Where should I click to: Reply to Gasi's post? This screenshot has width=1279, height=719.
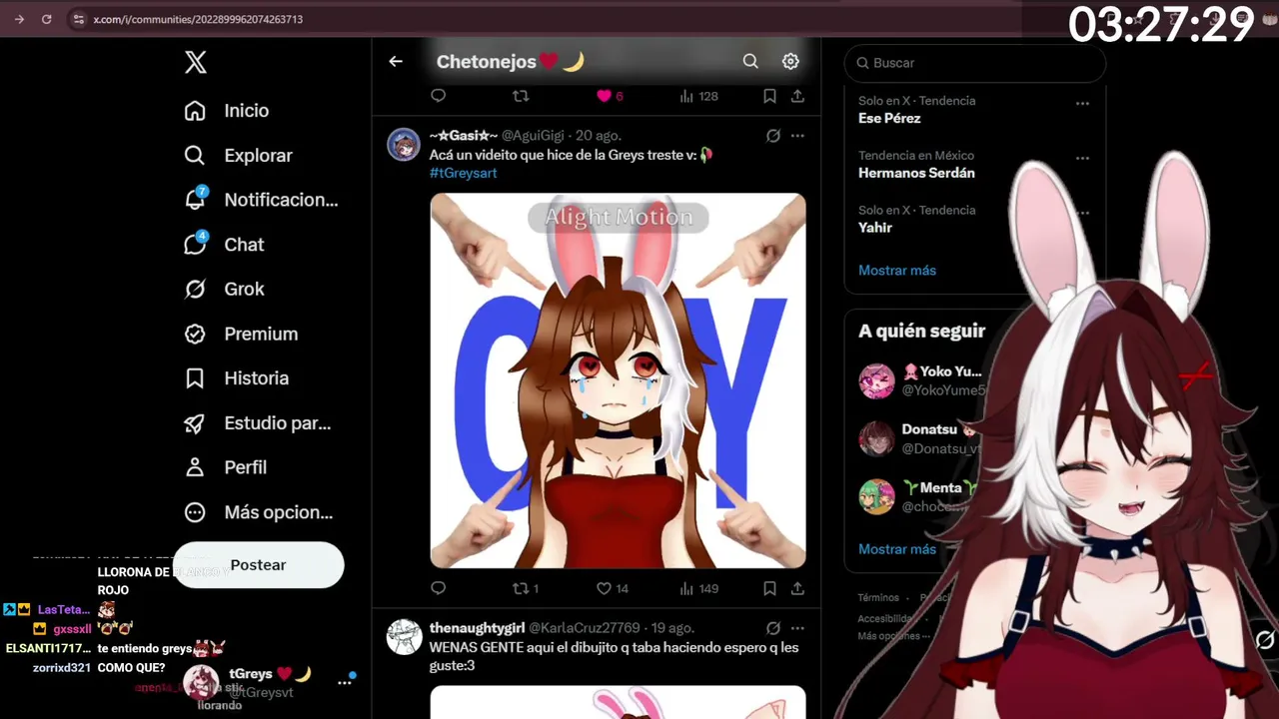coord(438,589)
